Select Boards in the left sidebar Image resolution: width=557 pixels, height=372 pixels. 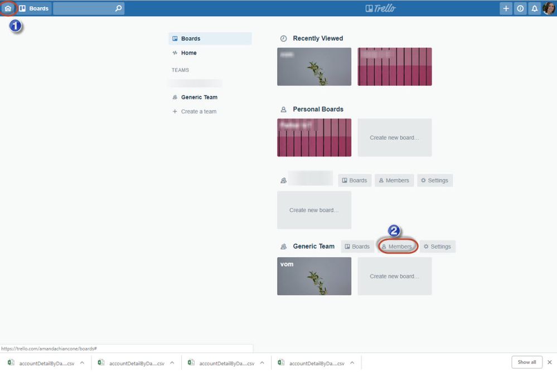click(210, 38)
